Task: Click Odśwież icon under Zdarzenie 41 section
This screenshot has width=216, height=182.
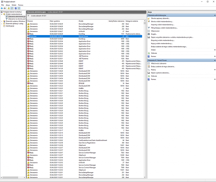Action: [149, 76]
